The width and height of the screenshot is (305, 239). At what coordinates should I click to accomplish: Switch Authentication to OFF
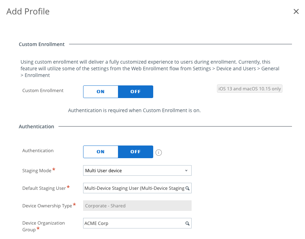click(x=136, y=152)
